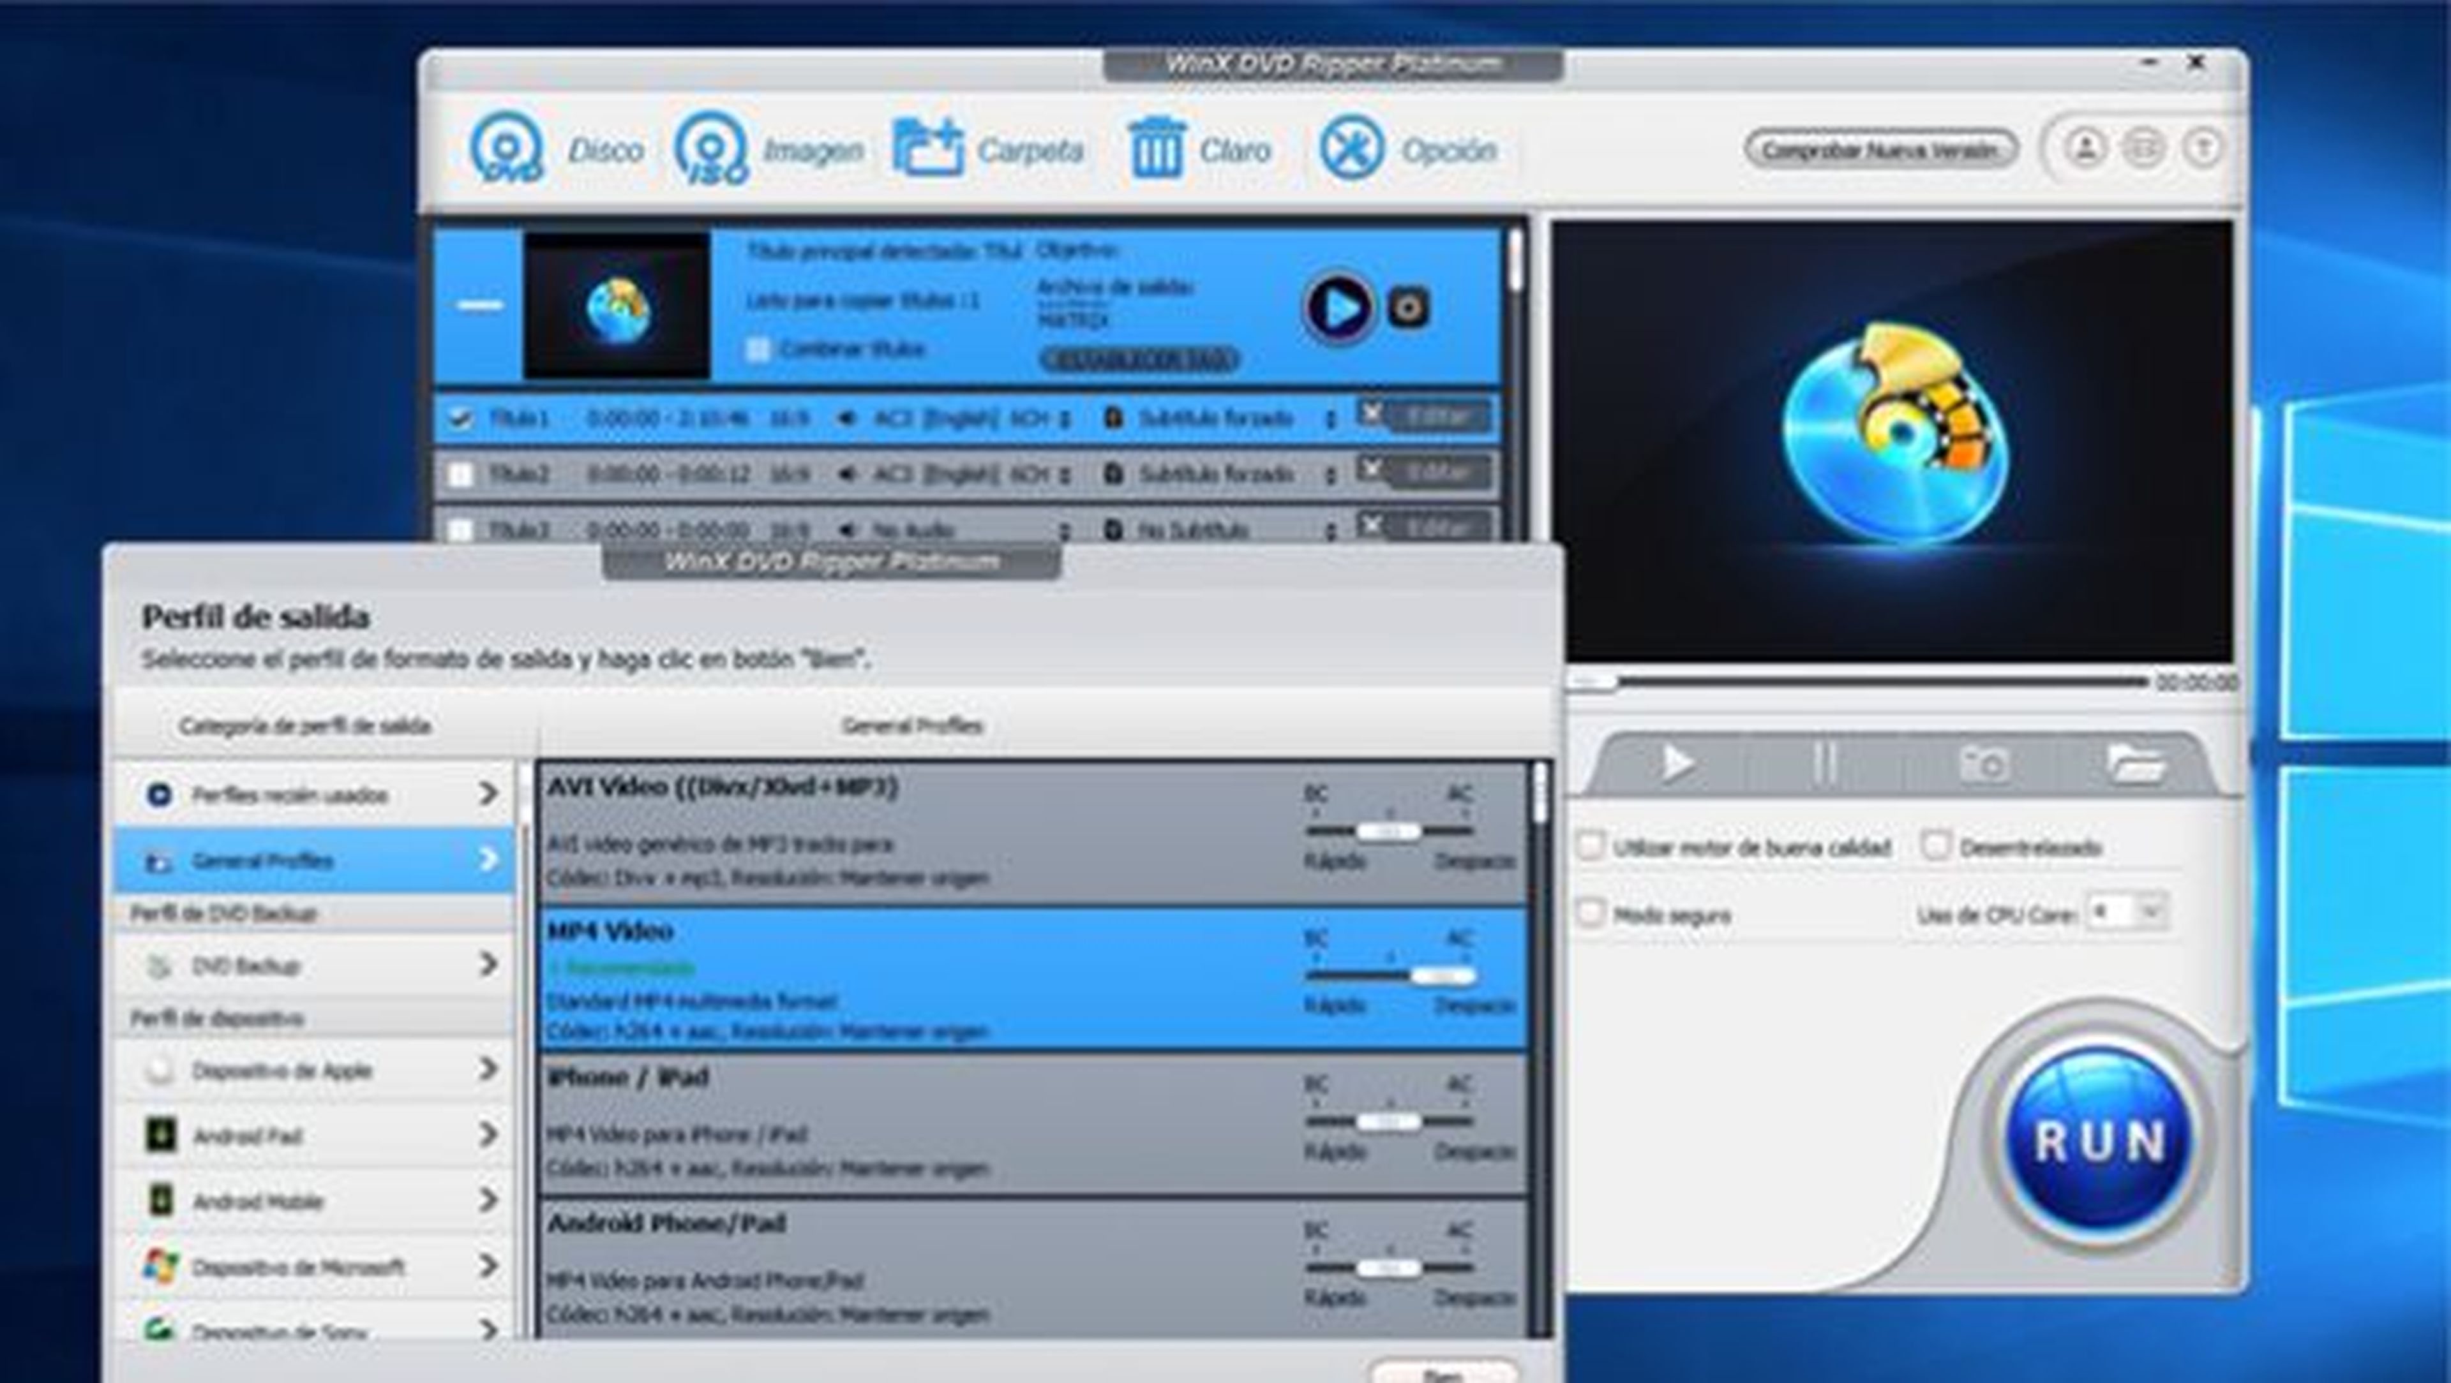The width and height of the screenshot is (2451, 1383).
Task: Collapse DVD title info with the minus icon
Action: click(x=481, y=306)
